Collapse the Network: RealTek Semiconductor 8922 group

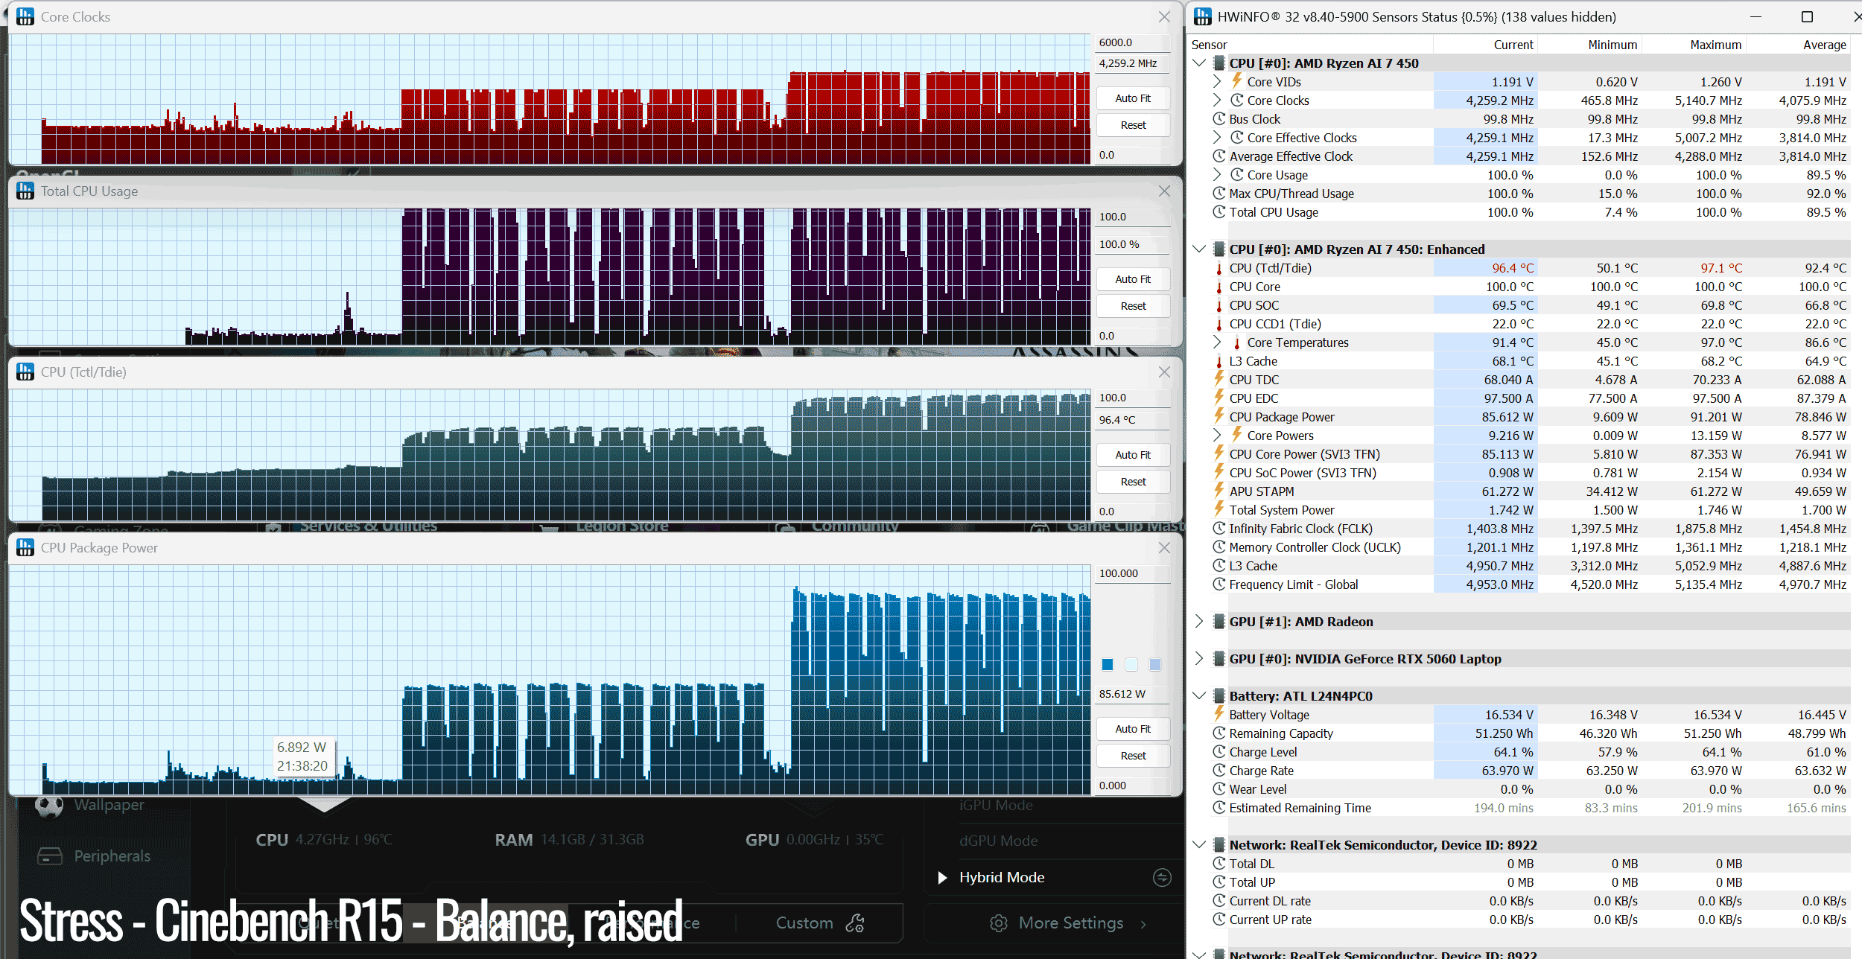1199,844
